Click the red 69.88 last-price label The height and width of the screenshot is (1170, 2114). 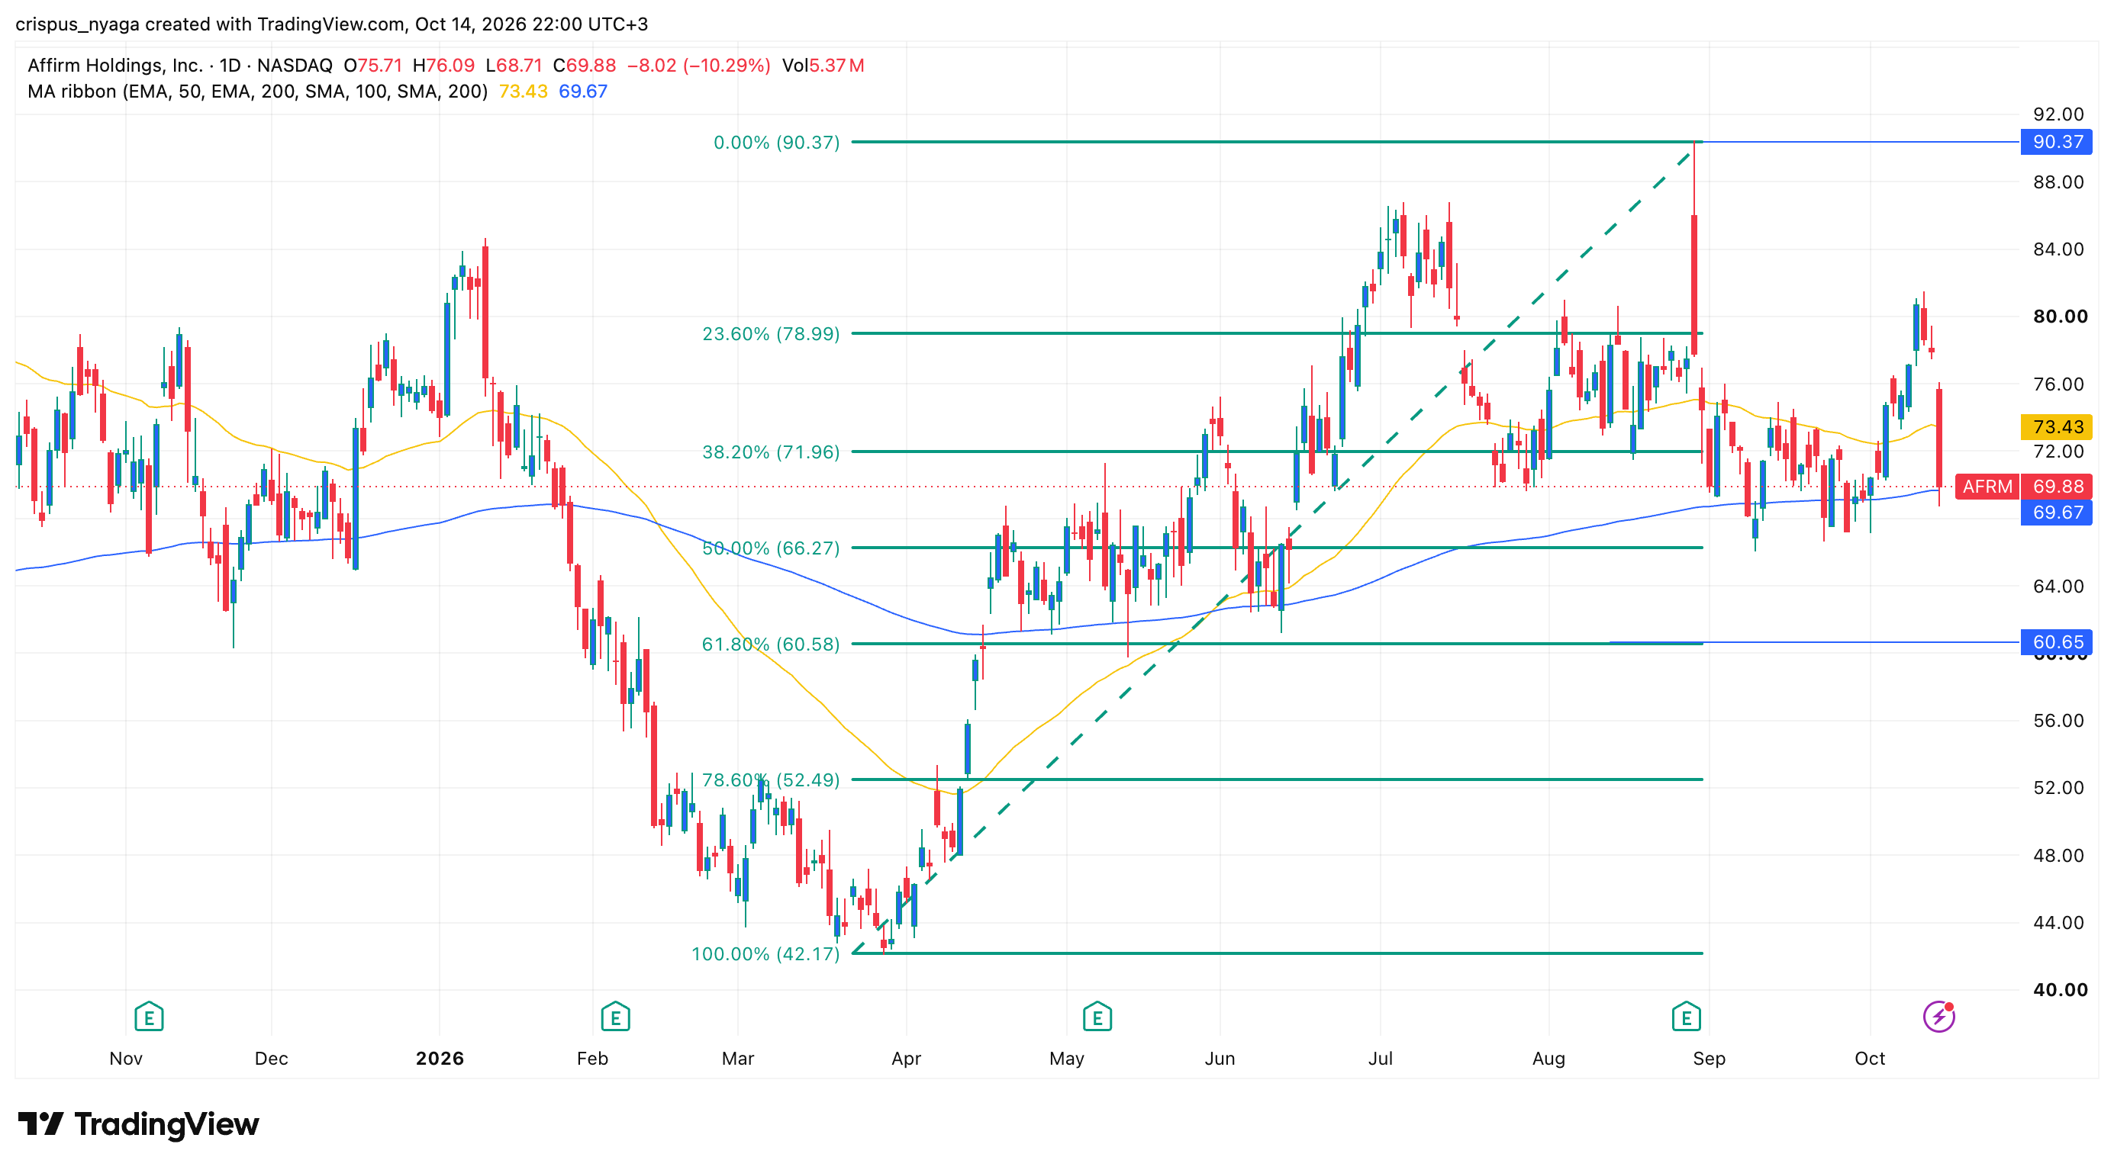tap(2057, 486)
